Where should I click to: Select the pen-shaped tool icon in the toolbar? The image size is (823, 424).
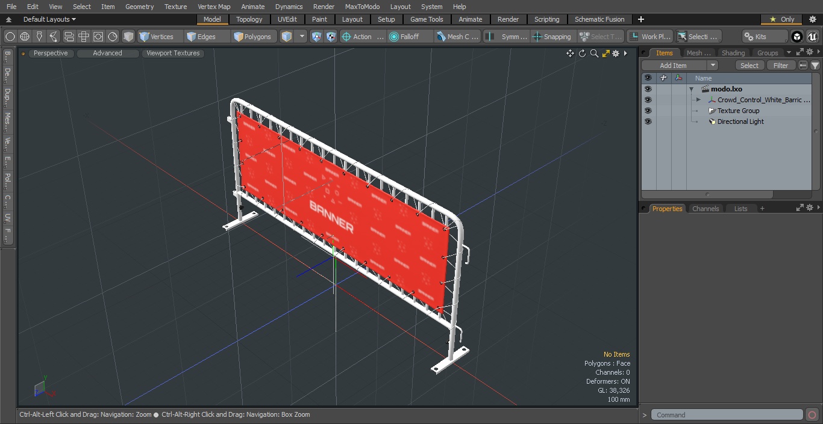39,37
